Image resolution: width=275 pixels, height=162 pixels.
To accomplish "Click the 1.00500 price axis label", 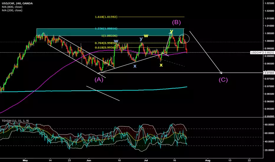I will (x=269, y=33).
